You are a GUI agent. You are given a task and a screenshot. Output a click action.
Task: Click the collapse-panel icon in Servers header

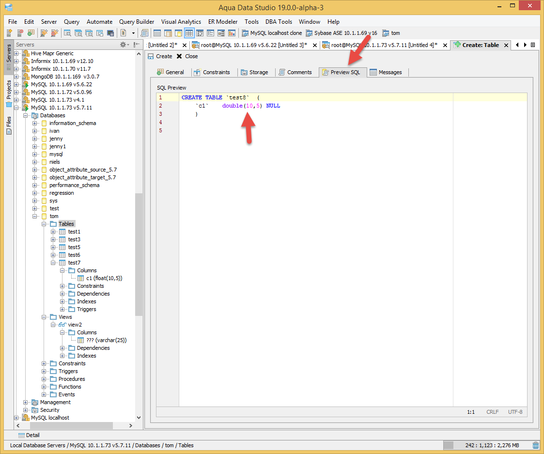(136, 45)
